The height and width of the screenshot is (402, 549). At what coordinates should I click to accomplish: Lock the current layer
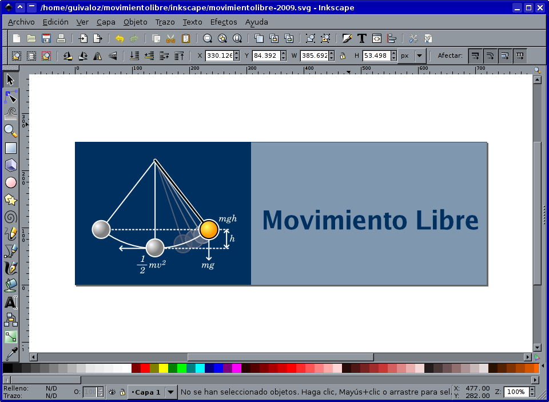pyautogui.click(x=122, y=392)
